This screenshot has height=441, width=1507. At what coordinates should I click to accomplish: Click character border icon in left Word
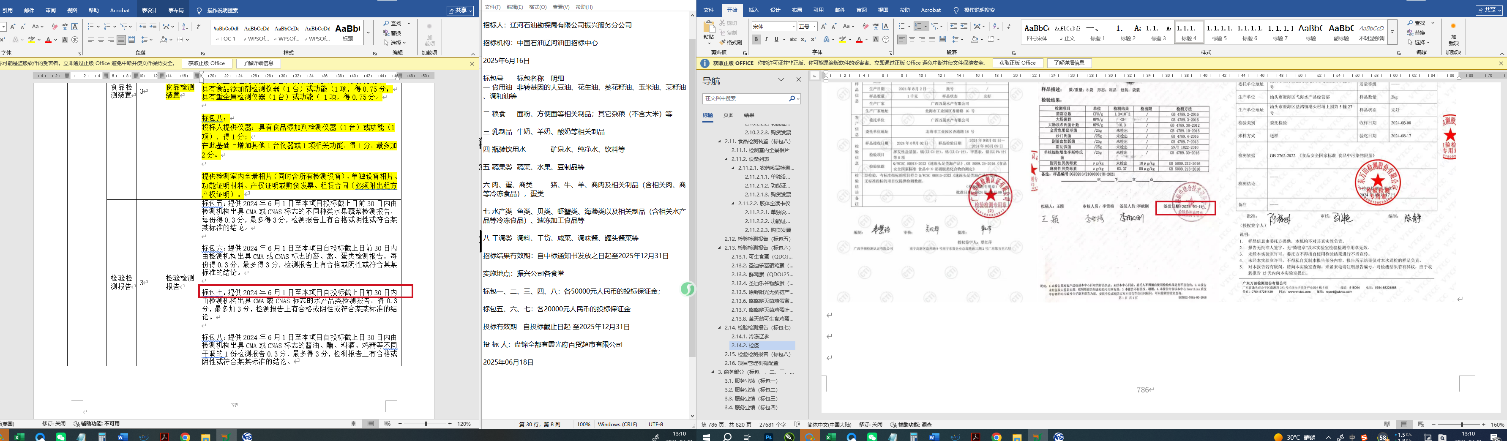click(75, 26)
